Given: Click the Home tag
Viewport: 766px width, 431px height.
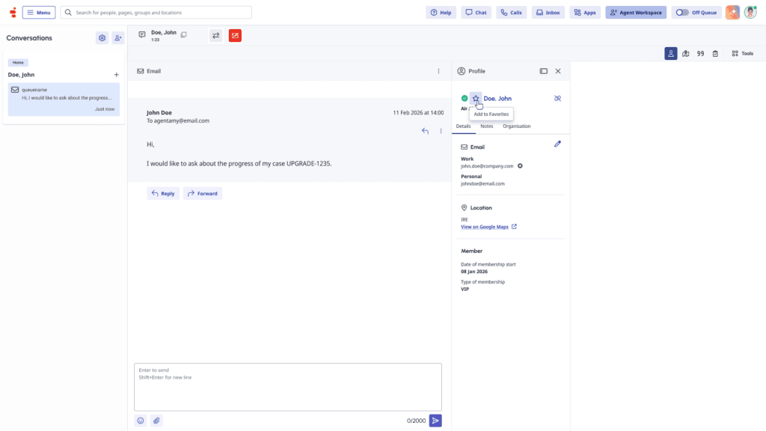Looking at the screenshot, I should pos(18,63).
